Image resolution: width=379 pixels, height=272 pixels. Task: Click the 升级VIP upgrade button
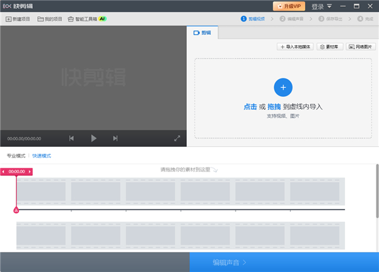coord(289,6)
